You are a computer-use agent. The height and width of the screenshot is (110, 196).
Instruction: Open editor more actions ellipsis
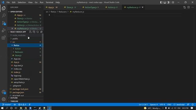click(x=193, y=7)
